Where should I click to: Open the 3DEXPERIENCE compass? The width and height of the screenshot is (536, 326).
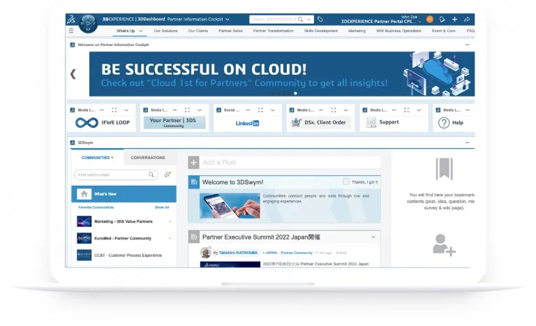[x=88, y=23]
